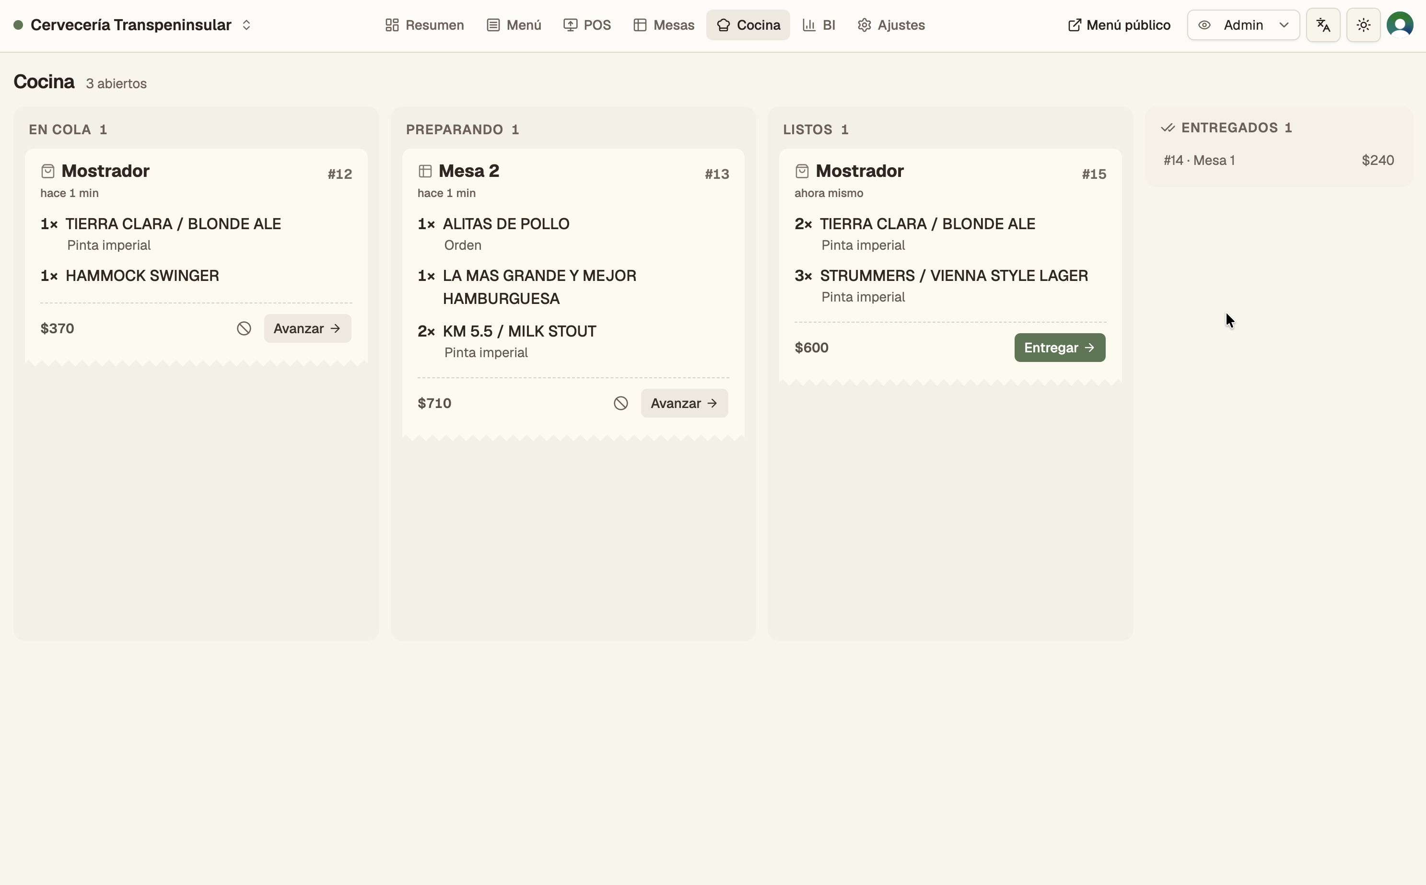Open delivered order #14 · Mesa 1
Image resolution: width=1426 pixels, height=885 pixels.
click(1278, 161)
